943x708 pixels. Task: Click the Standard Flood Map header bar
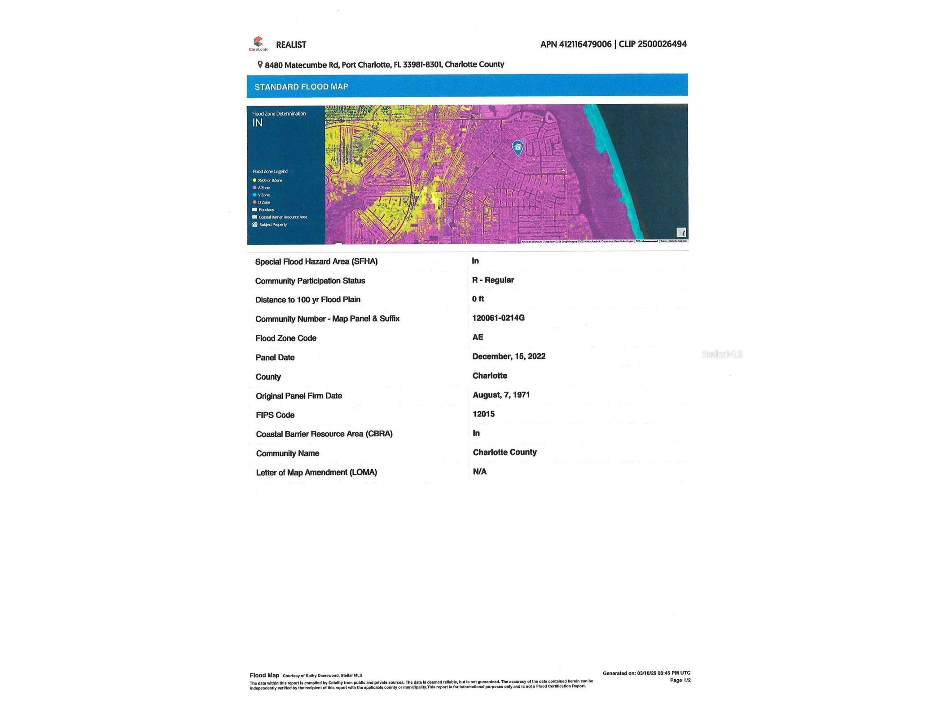tap(467, 86)
